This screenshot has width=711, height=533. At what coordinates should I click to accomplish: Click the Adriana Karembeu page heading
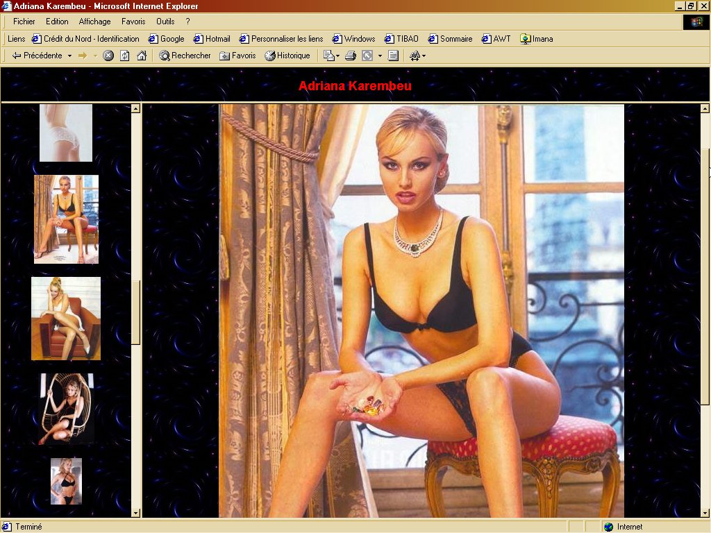[x=355, y=85]
